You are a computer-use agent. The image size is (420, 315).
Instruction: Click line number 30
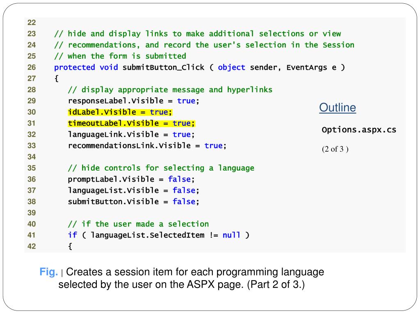[x=32, y=112]
